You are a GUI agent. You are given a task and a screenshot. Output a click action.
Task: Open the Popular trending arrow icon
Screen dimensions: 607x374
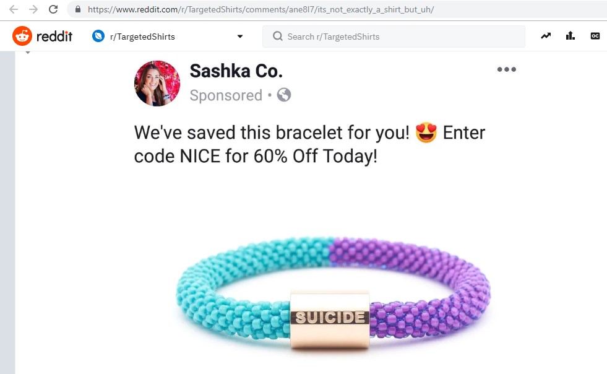(x=546, y=36)
